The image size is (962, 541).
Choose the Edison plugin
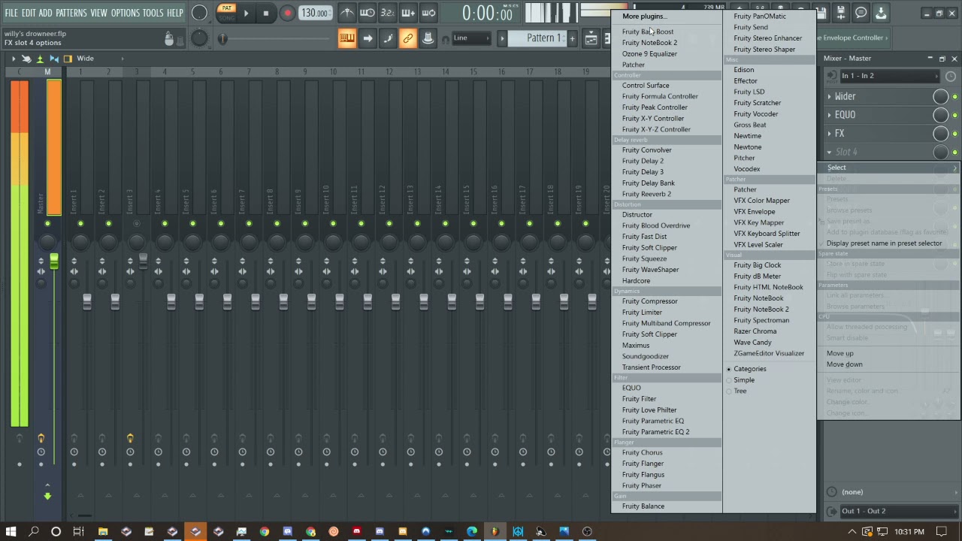[x=744, y=70]
